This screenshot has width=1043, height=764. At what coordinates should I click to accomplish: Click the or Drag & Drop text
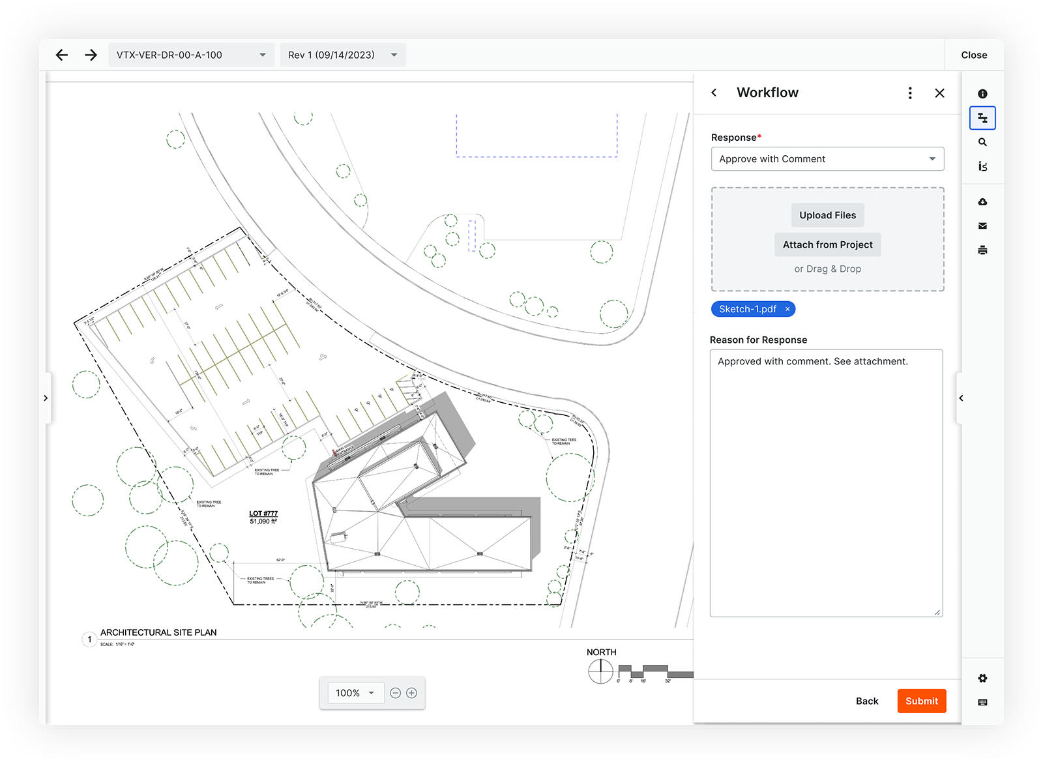pos(828,269)
